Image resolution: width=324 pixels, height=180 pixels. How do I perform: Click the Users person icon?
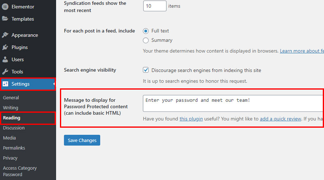[5, 59]
